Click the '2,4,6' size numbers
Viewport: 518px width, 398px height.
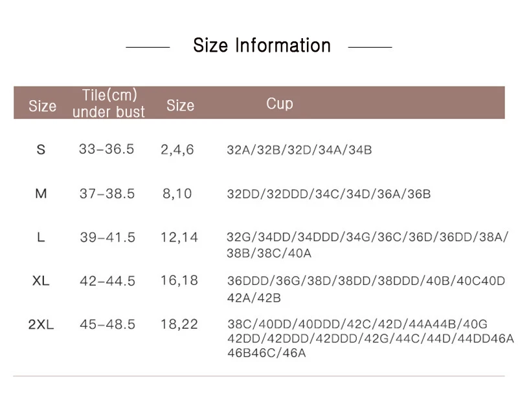pos(177,150)
